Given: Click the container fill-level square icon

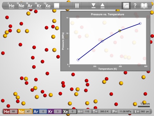Looking at the screenshot, I should 56,5.
